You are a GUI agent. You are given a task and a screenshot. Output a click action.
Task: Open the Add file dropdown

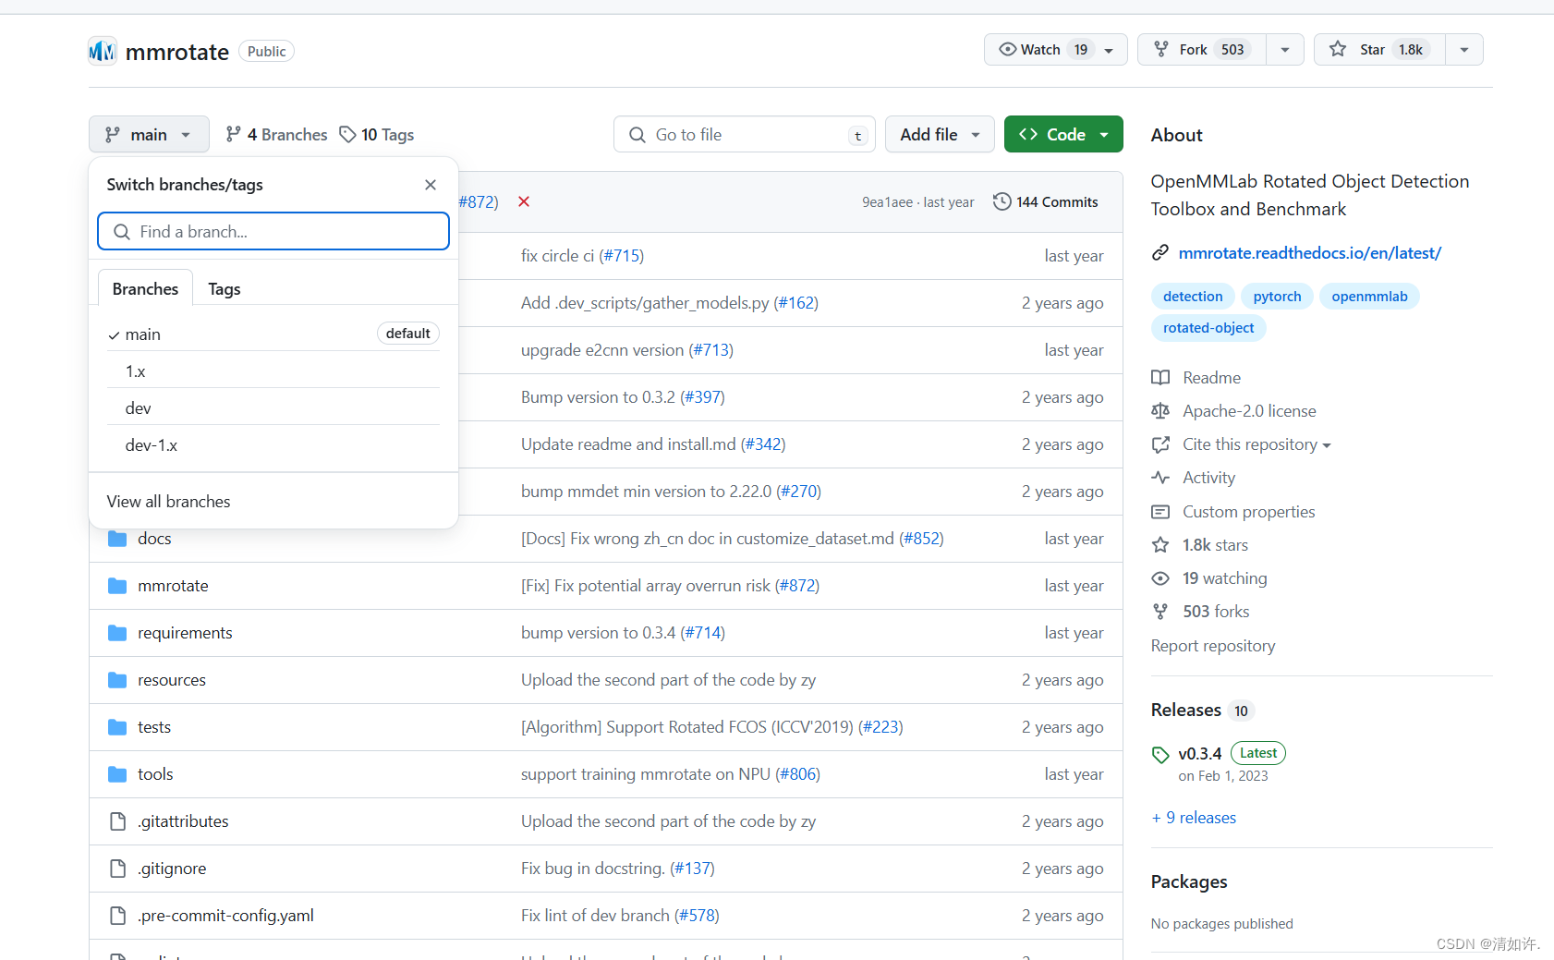[940, 135]
